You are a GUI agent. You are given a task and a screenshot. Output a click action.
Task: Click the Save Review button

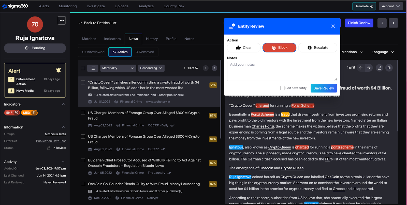[324, 88]
